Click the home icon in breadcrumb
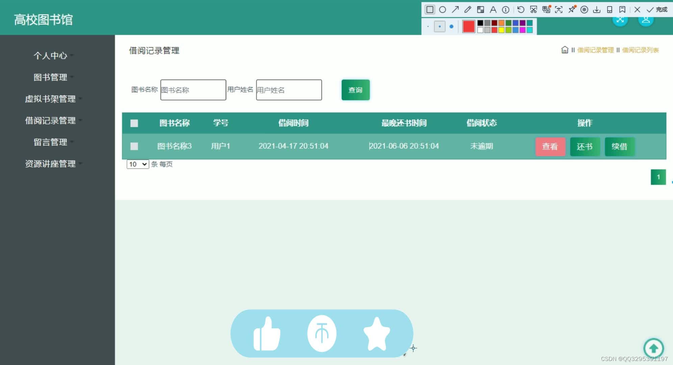The height and width of the screenshot is (365, 673). 565,50
